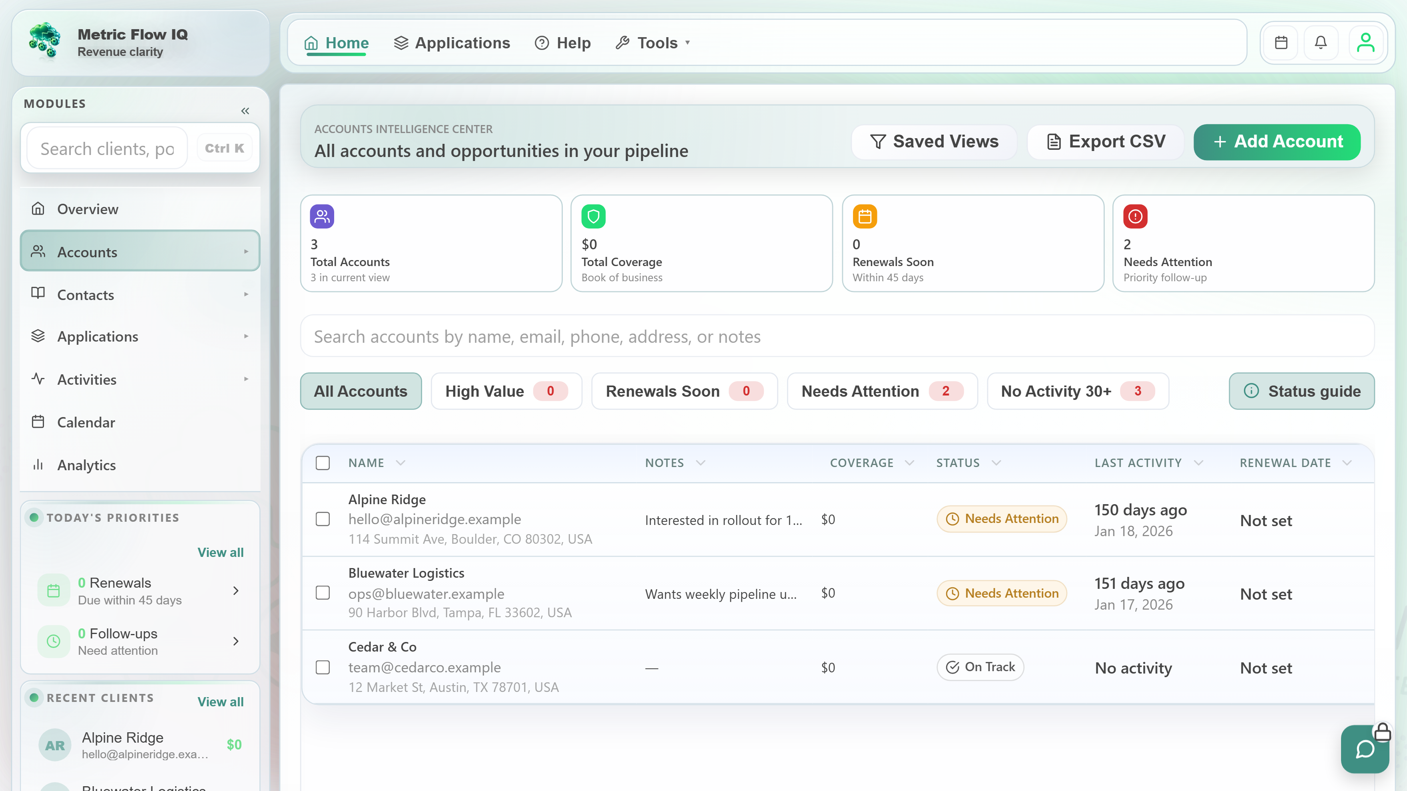The image size is (1407, 791).
Task: Open the Status guide button
Action: point(1301,391)
